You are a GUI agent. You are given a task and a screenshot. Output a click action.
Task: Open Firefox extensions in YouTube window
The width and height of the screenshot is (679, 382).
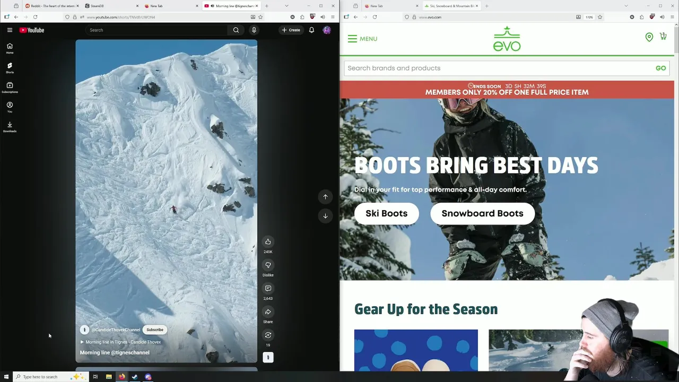[x=302, y=17]
